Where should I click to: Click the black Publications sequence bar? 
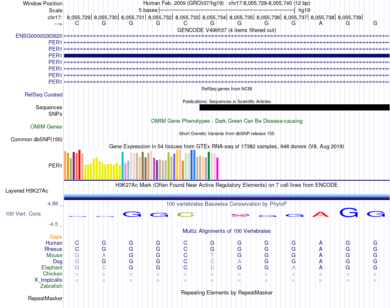294,108
